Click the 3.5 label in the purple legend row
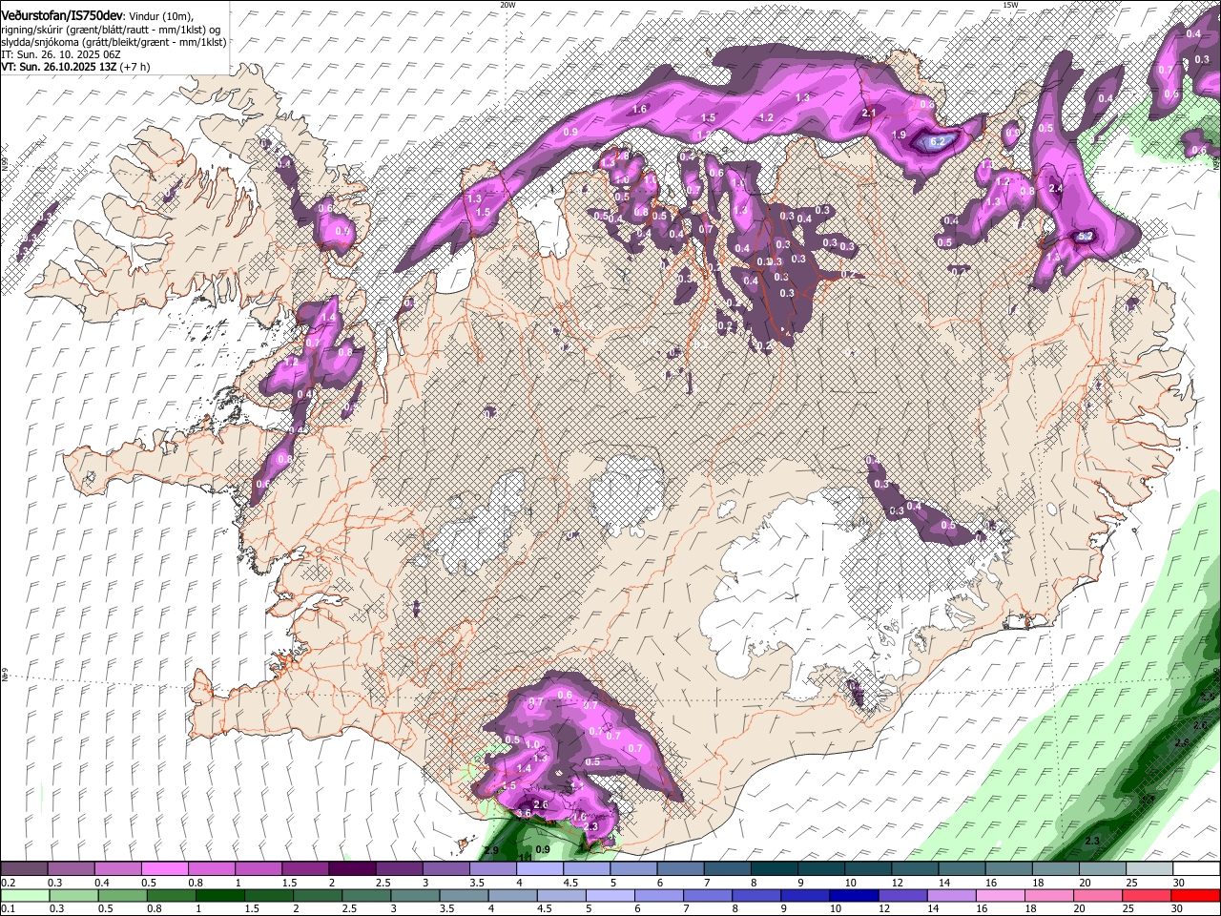1221x916 pixels. [477, 883]
